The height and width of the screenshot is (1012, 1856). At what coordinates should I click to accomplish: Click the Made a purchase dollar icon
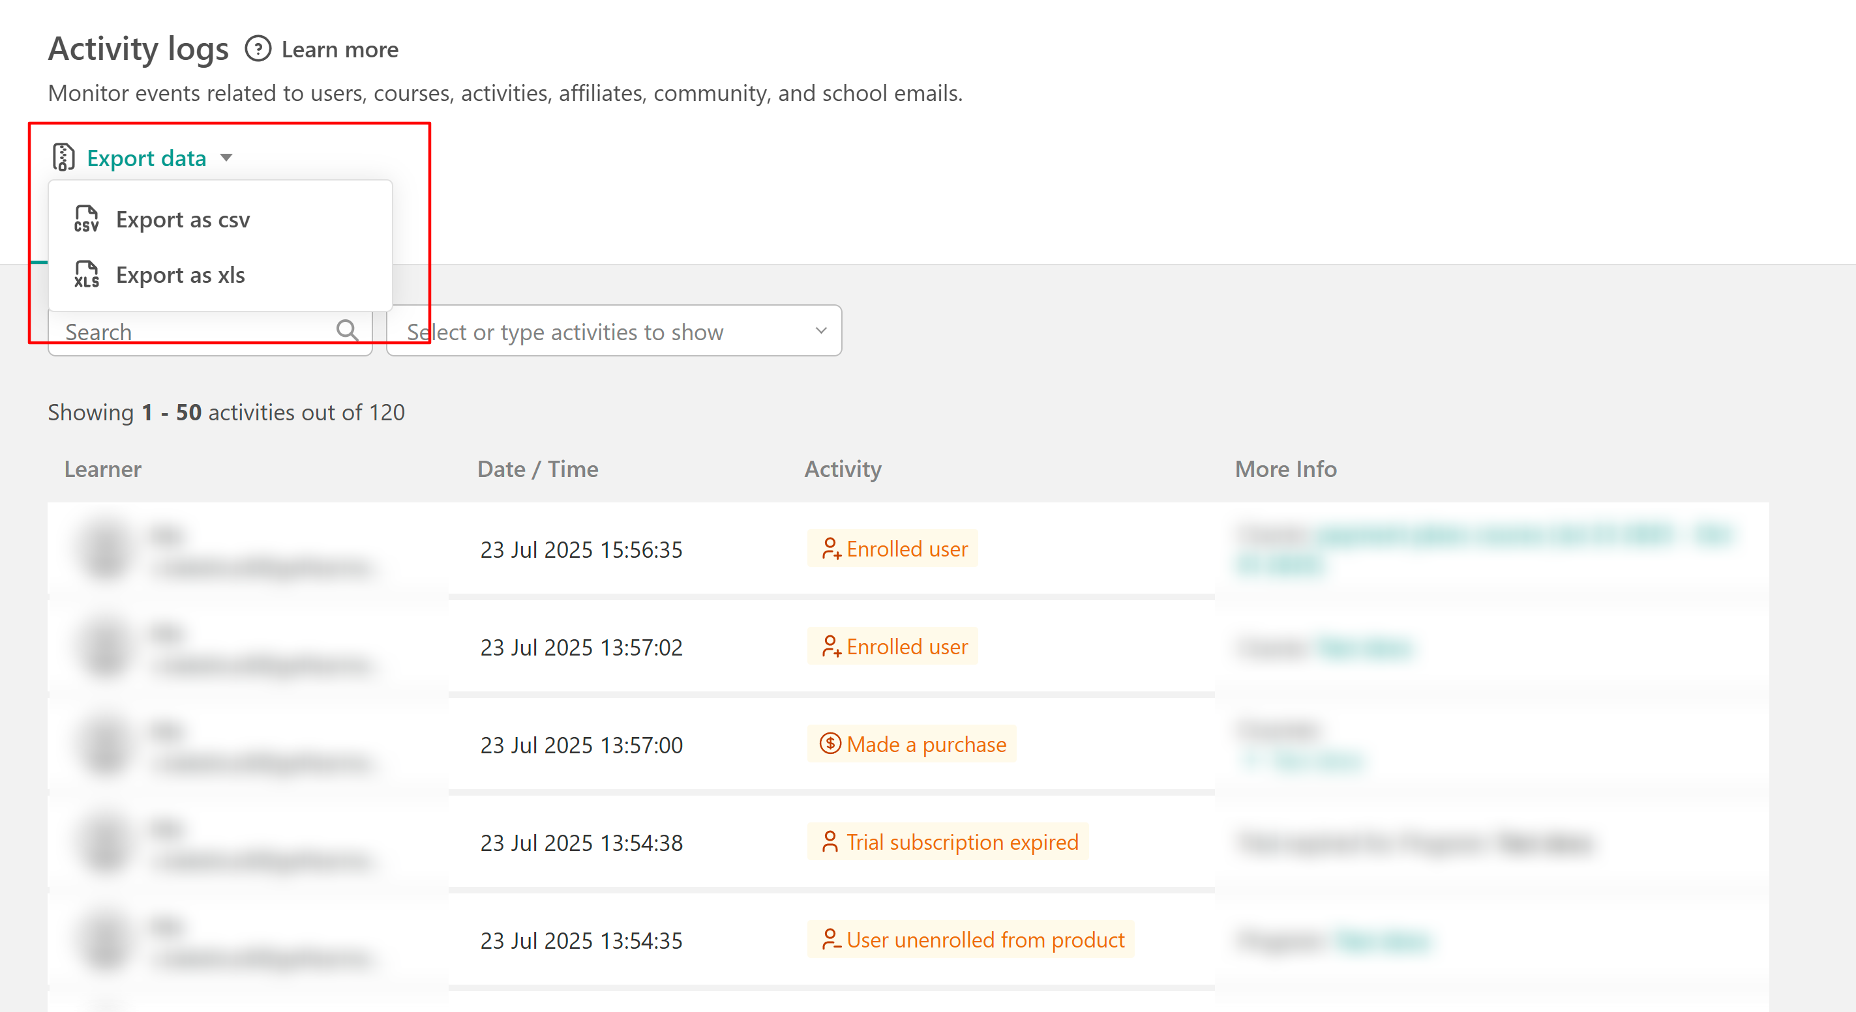(830, 744)
